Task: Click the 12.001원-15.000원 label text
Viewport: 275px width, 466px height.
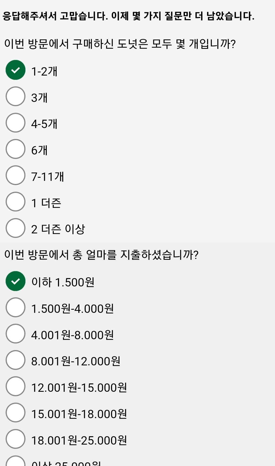Action: (x=79, y=388)
